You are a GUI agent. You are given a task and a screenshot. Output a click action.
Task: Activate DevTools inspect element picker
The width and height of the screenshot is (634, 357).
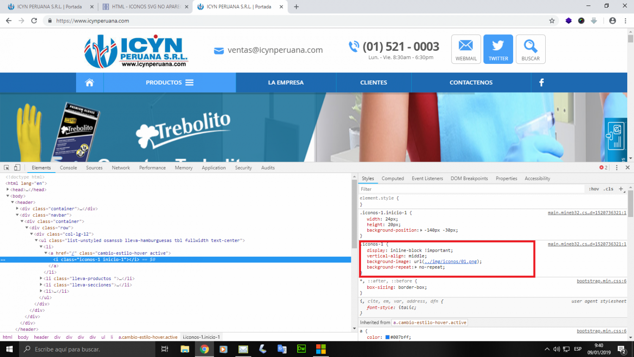7,168
